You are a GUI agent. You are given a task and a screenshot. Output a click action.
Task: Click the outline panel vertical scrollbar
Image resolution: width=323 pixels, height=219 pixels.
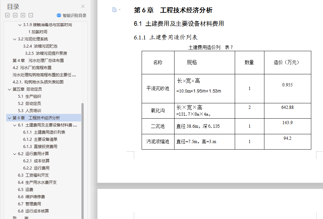(82, 161)
